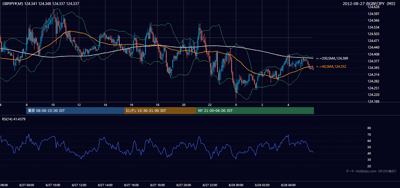The image size is (400, 188).
Task: Click RSI scale value 60
Action: coord(369,141)
